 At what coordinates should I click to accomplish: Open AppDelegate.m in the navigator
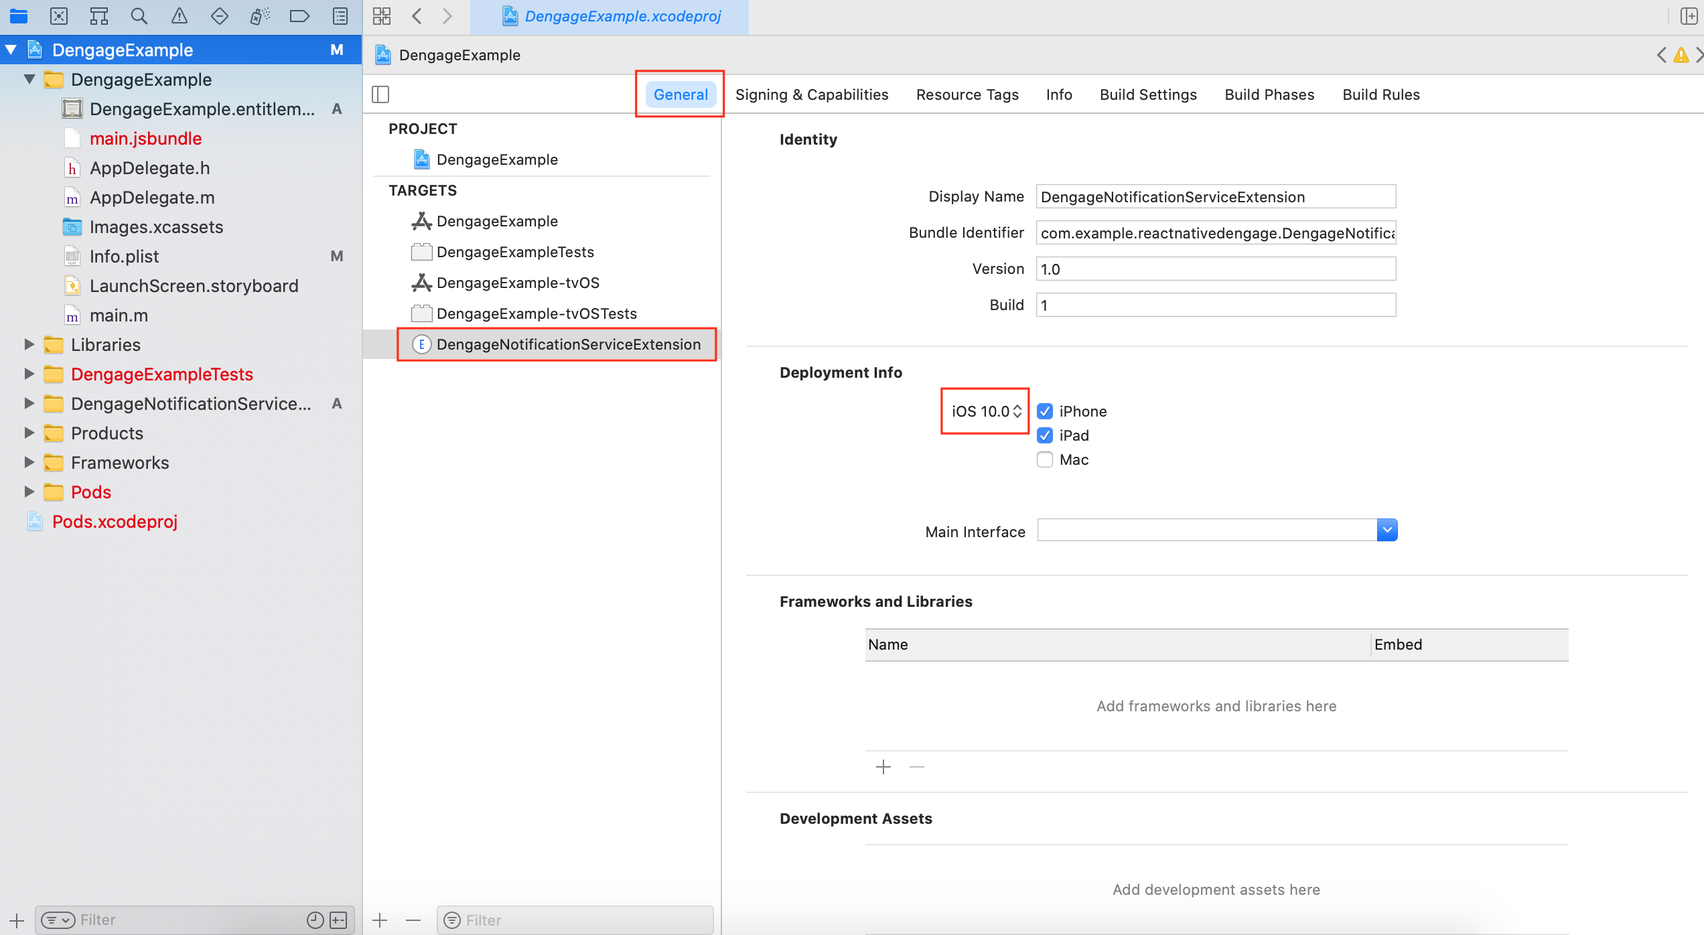click(152, 198)
